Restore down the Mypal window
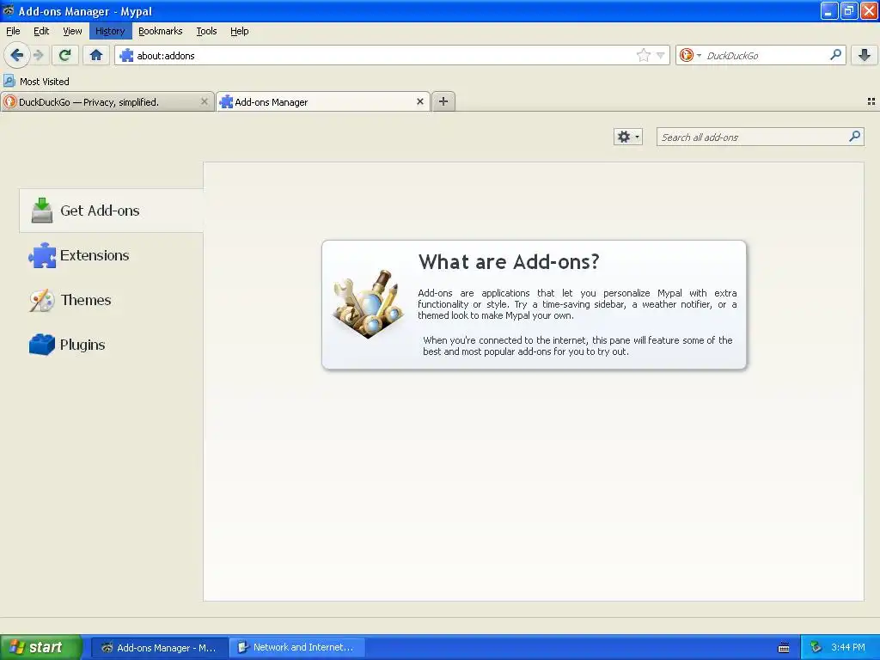 coord(848,10)
